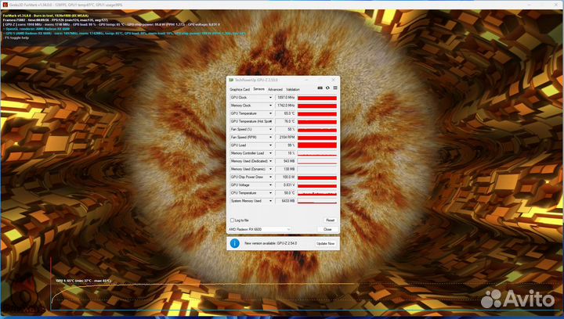564x319 pixels.
Task: Click the Update Now button
Action: point(326,244)
